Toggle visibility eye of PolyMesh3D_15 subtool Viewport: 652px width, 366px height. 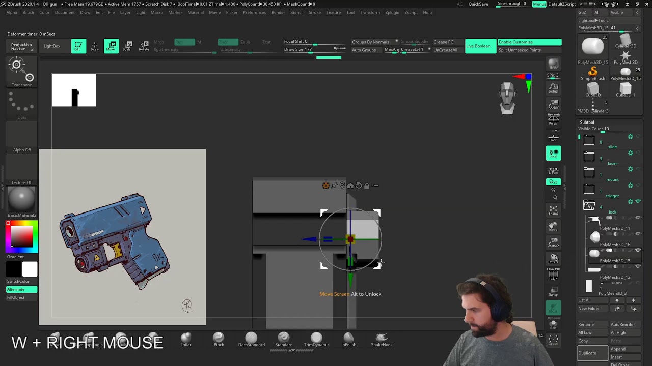638,250
